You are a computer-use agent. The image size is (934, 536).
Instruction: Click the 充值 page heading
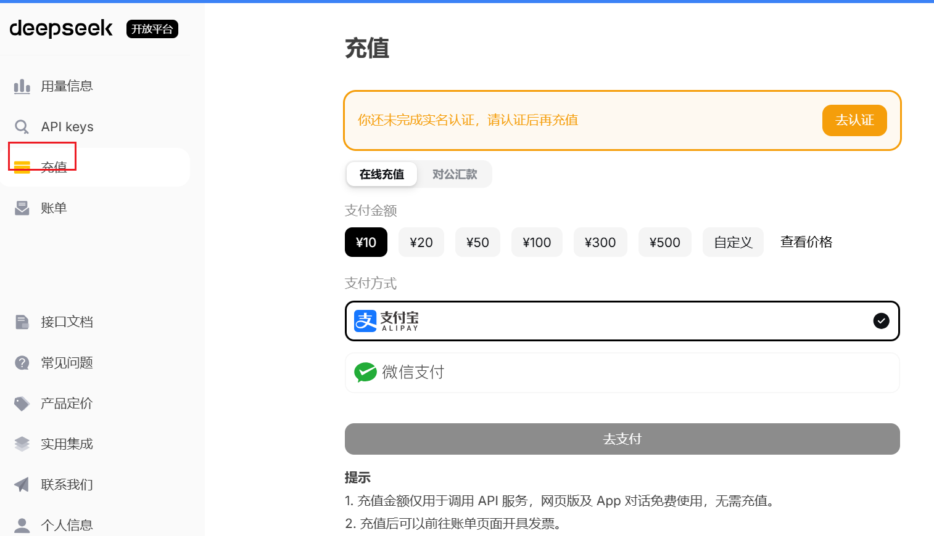coord(367,48)
